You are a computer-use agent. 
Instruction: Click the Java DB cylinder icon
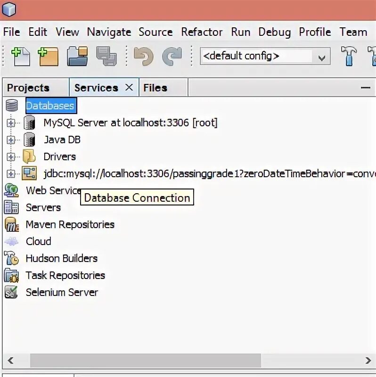click(29, 139)
